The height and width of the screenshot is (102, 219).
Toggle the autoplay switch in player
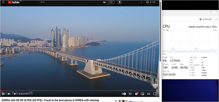click(124, 94)
